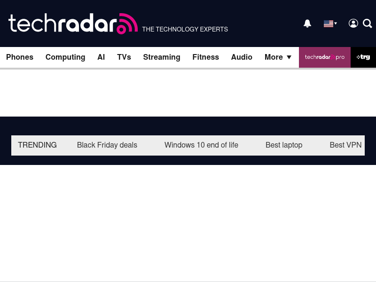
Task: Open the Best laptop trending link
Action: [284, 145]
